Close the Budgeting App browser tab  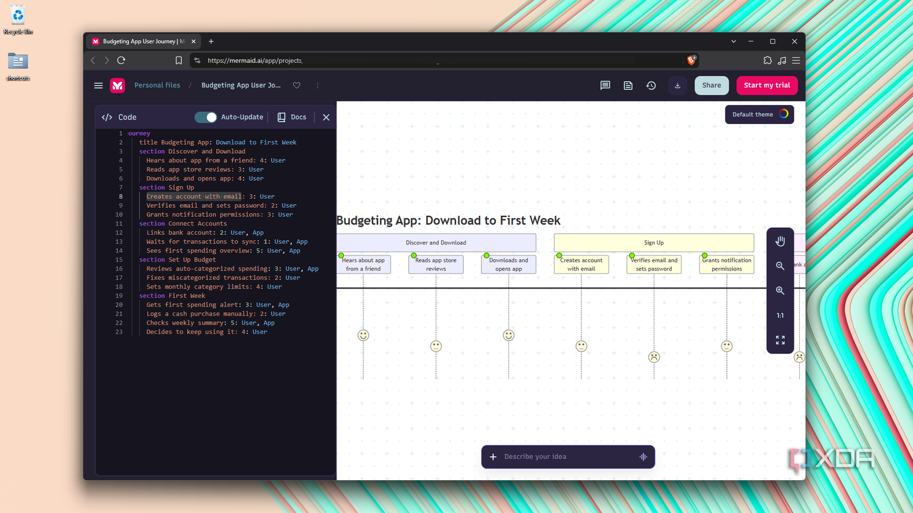point(194,41)
